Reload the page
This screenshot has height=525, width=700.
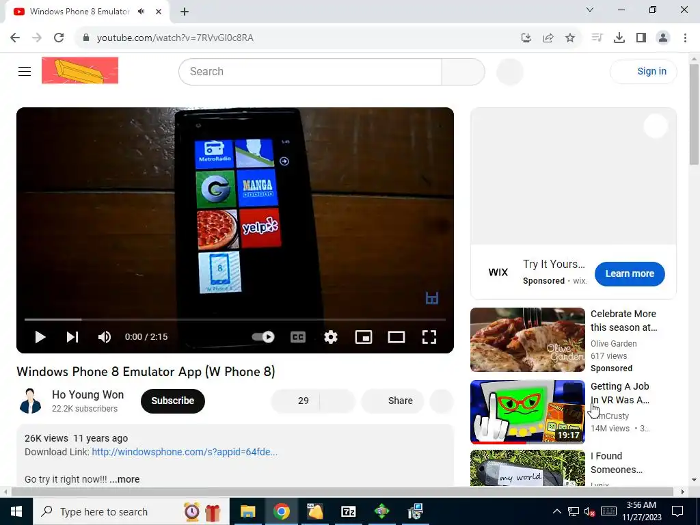59,38
